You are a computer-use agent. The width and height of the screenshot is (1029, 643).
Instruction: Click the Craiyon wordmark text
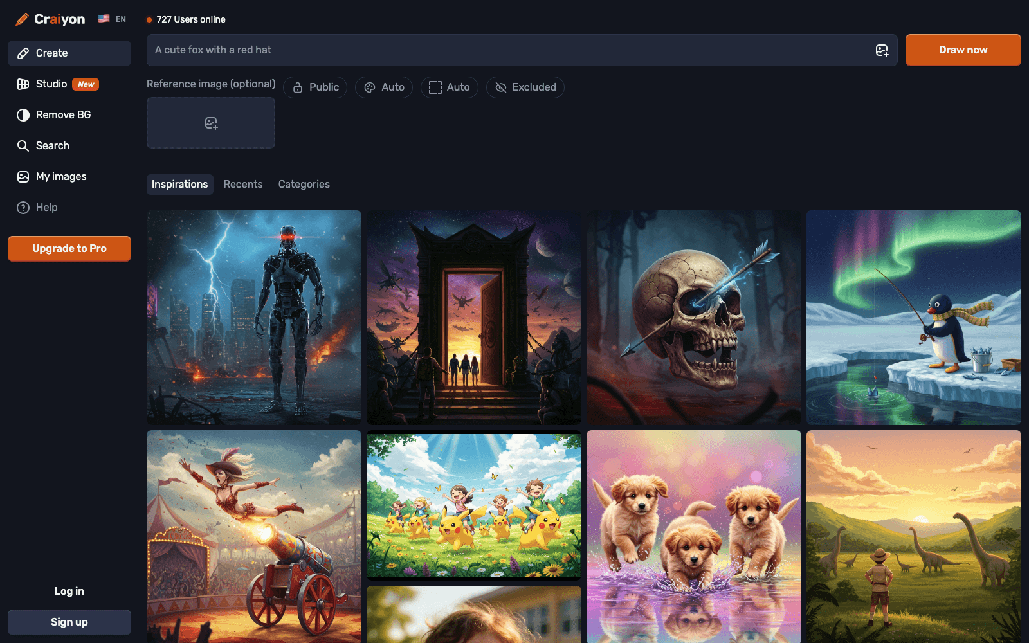(x=60, y=19)
